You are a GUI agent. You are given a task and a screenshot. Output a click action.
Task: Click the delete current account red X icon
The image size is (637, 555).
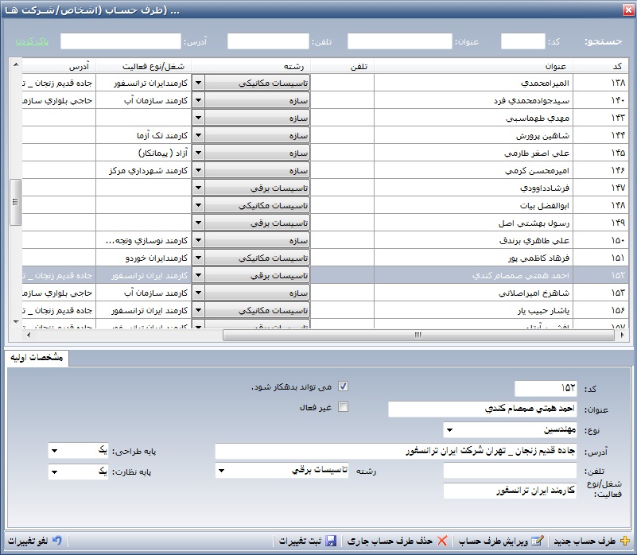coord(442,541)
